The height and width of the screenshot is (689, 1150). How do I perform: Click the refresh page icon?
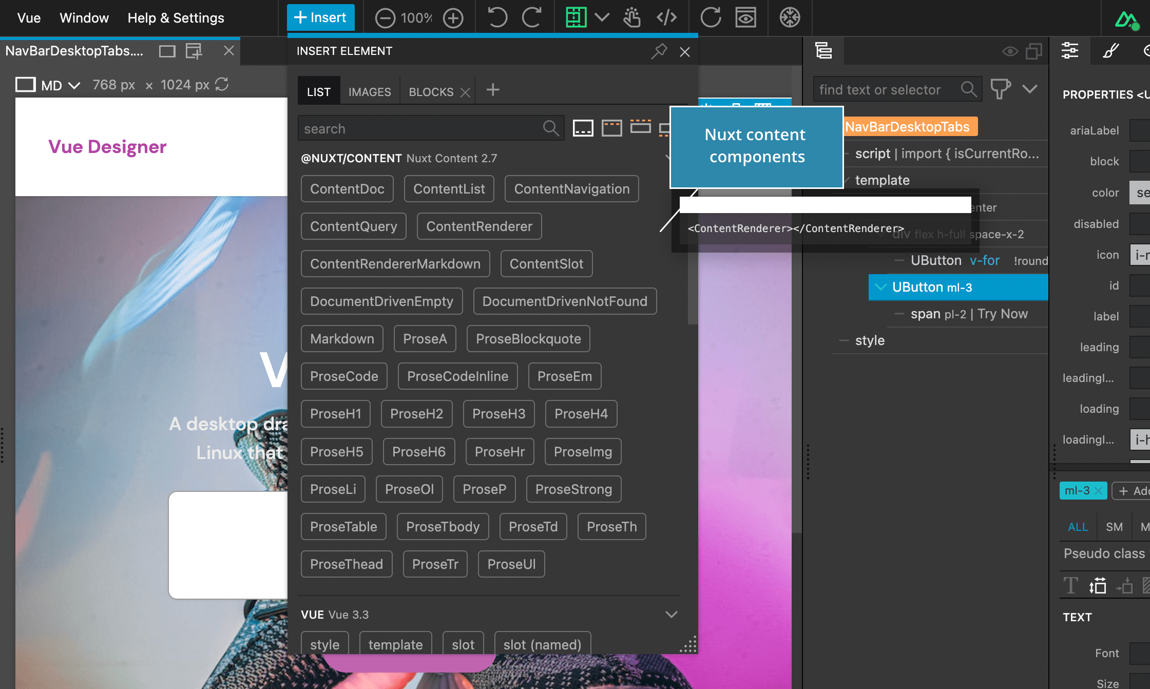[711, 18]
